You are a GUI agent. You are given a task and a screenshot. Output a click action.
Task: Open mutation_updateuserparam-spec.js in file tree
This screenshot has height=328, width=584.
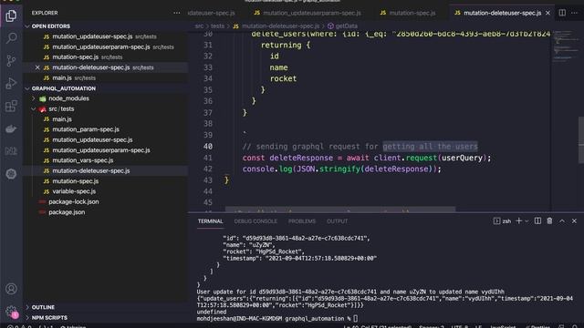tap(101, 150)
